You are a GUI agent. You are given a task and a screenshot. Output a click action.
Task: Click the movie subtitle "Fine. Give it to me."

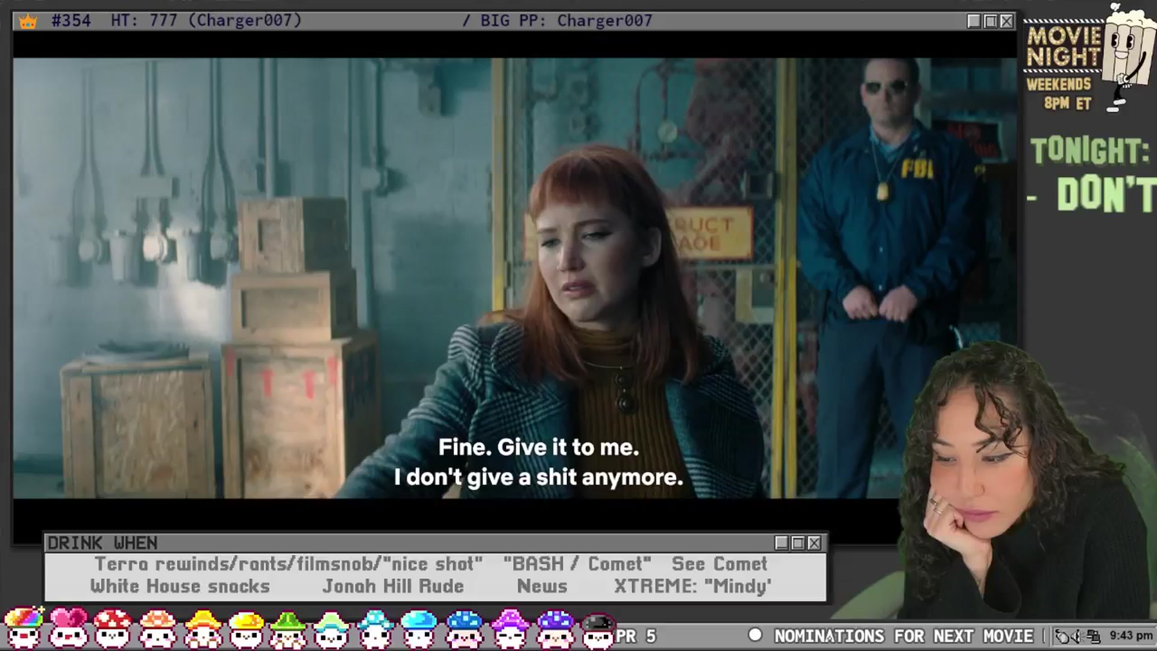[539, 447]
